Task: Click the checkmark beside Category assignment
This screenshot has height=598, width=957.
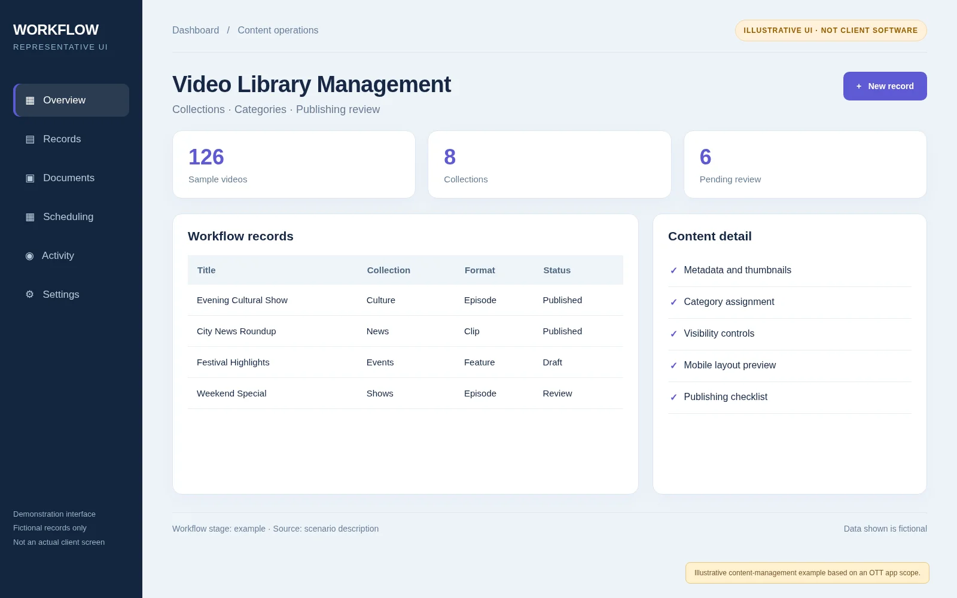Action: [673, 302]
